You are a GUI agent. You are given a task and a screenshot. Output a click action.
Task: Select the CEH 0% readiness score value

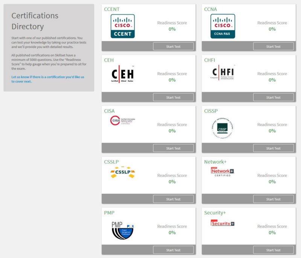point(172,80)
